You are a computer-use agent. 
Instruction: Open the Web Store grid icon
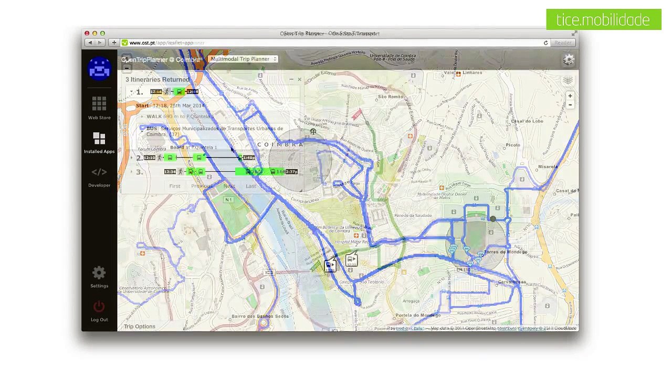point(99,103)
